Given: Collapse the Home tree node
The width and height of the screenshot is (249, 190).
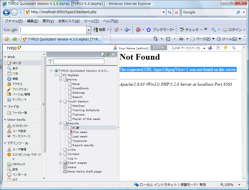Looking at the screenshot, I should pyautogui.click(x=61, y=80).
